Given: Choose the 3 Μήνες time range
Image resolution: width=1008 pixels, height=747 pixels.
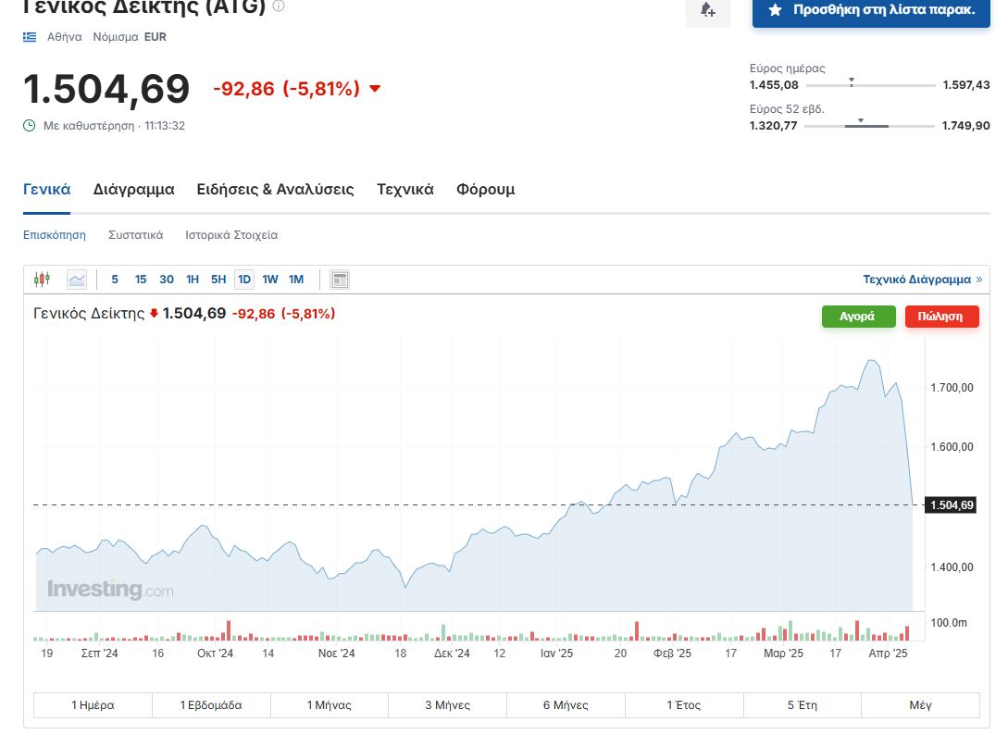Looking at the screenshot, I should [447, 705].
